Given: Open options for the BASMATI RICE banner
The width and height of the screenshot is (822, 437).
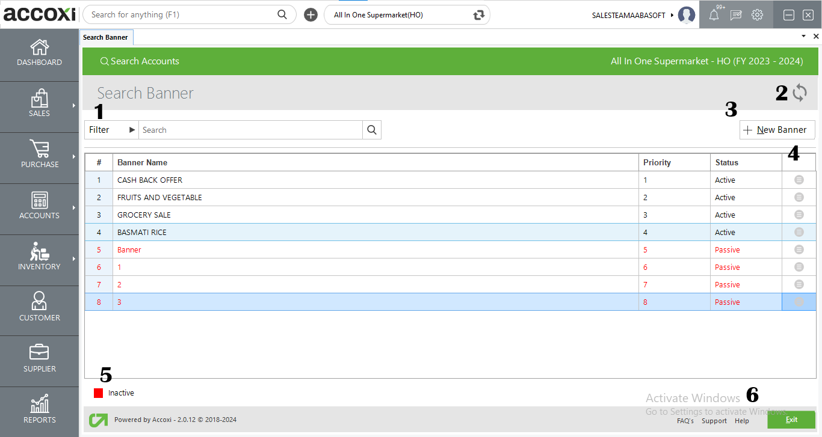Looking at the screenshot, I should click(799, 232).
